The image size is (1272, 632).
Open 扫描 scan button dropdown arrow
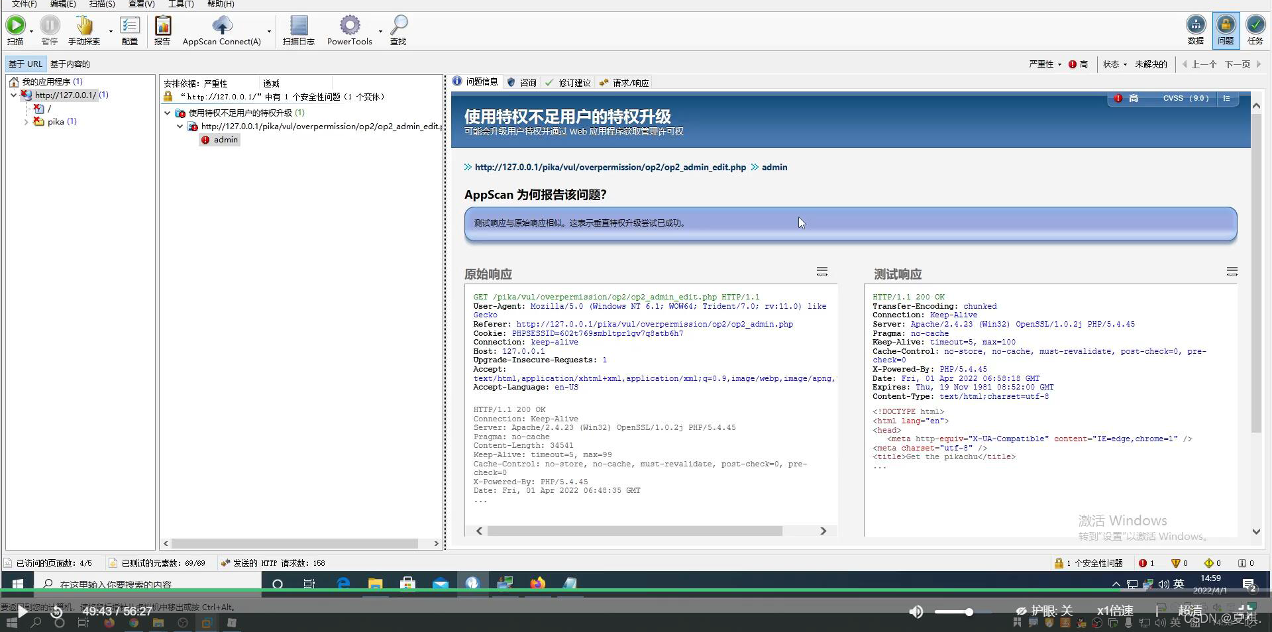click(31, 31)
